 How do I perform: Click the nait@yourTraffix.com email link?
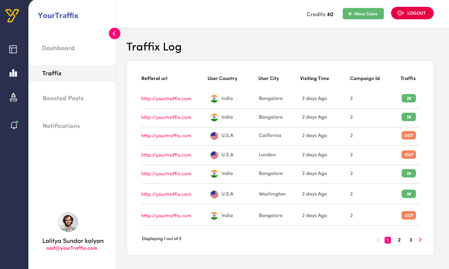click(72, 248)
